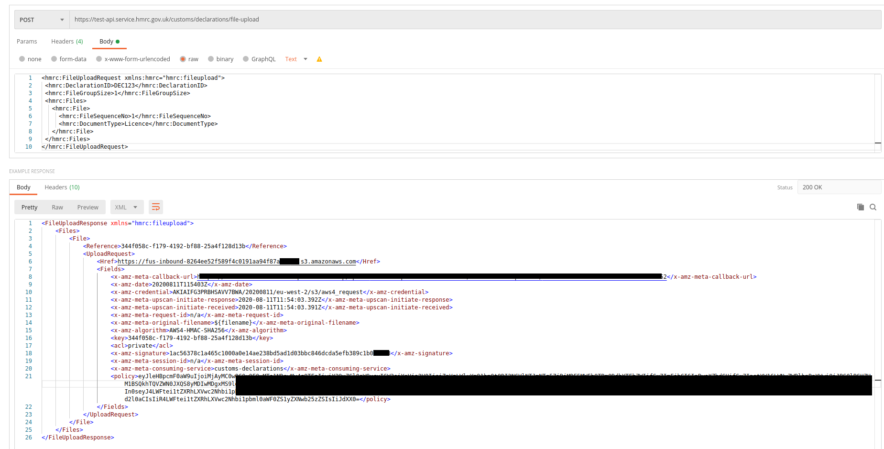Click the orange warning triangle icon

(319, 59)
